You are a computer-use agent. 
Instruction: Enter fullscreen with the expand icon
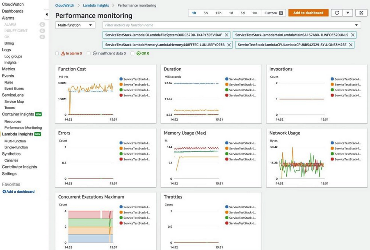361,13
